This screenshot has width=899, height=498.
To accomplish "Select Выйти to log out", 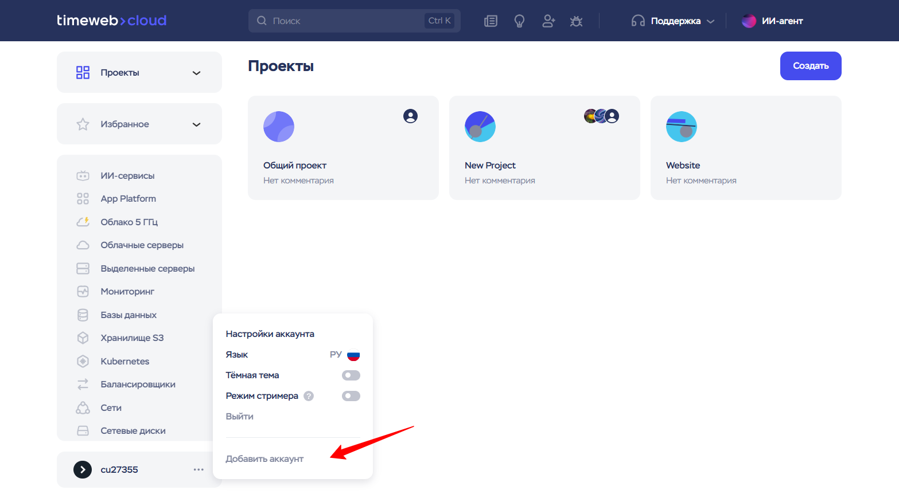I will pyautogui.click(x=240, y=417).
